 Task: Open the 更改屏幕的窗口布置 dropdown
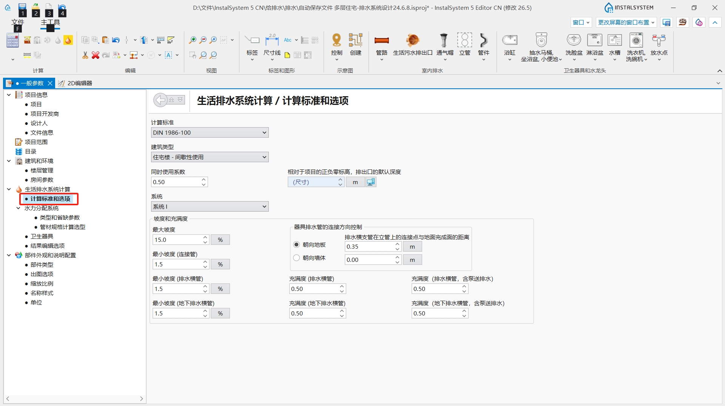(x=626, y=22)
